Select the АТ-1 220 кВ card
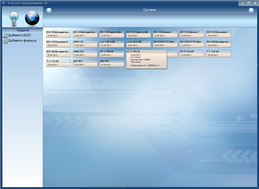 tap(112, 53)
